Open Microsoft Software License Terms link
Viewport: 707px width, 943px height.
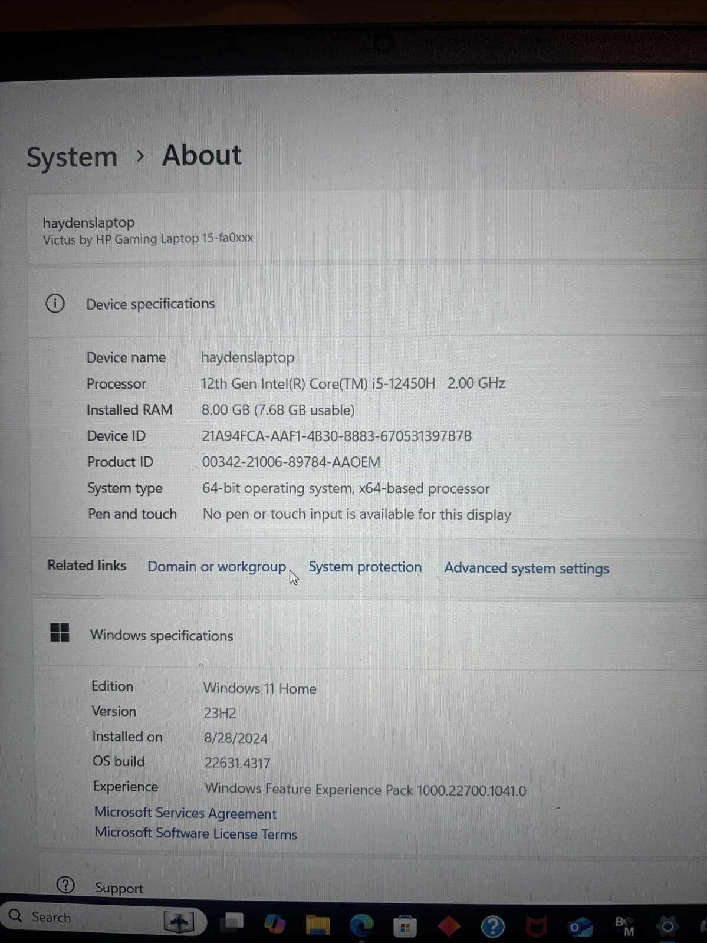[x=196, y=833]
